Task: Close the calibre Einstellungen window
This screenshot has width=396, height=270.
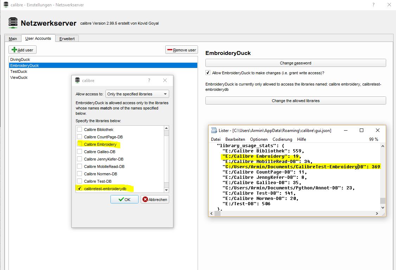Action: pyautogui.click(x=389, y=5)
